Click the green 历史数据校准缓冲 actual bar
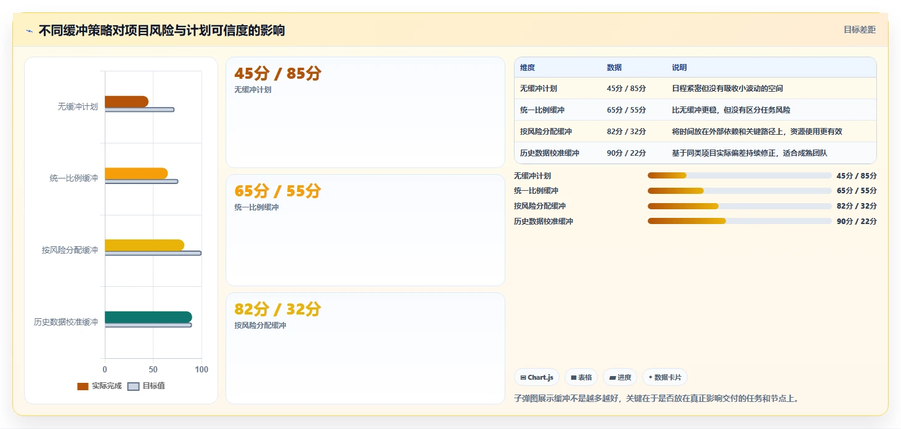 coord(148,317)
